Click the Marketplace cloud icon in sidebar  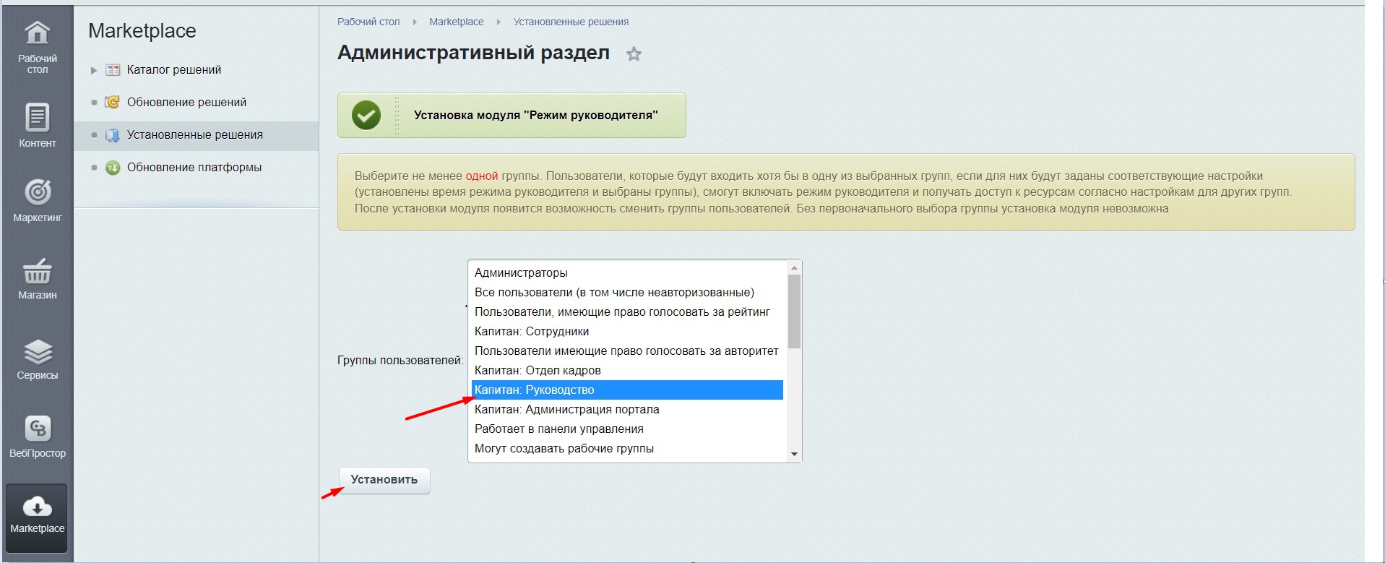tap(37, 507)
